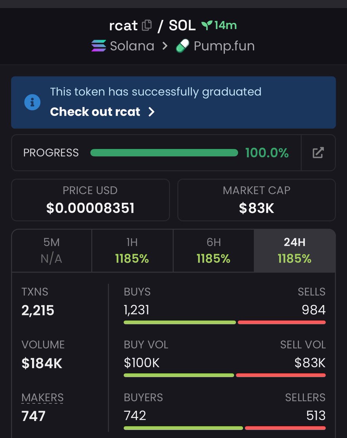The height and width of the screenshot is (438, 347).
Task: Switch to the 1H timeframe tab
Action: [x=132, y=250]
